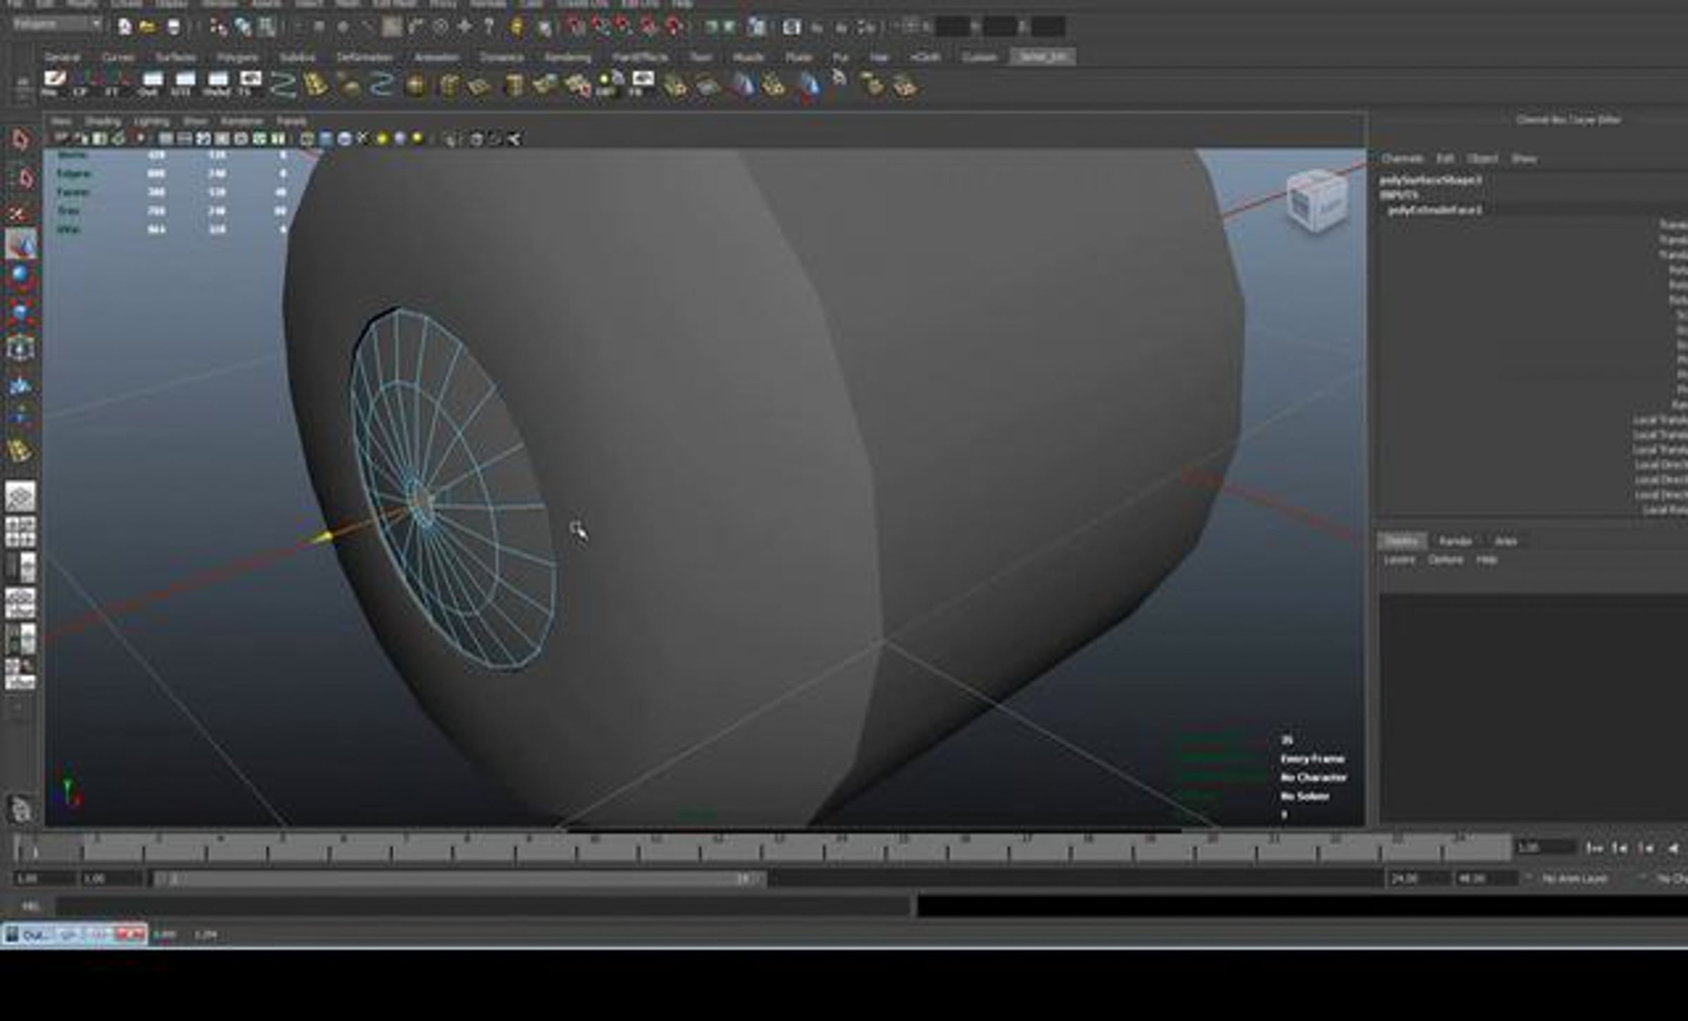Toggle the question mark snap icon
Viewport: 1688px width, 1021px height.
pyautogui.click(x=490, y=27)
